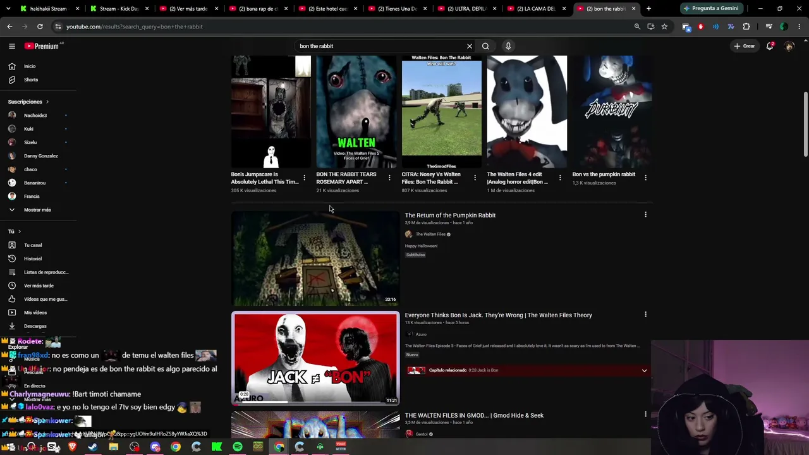
Task: Clear the search box with X
Action: point(470,46)
